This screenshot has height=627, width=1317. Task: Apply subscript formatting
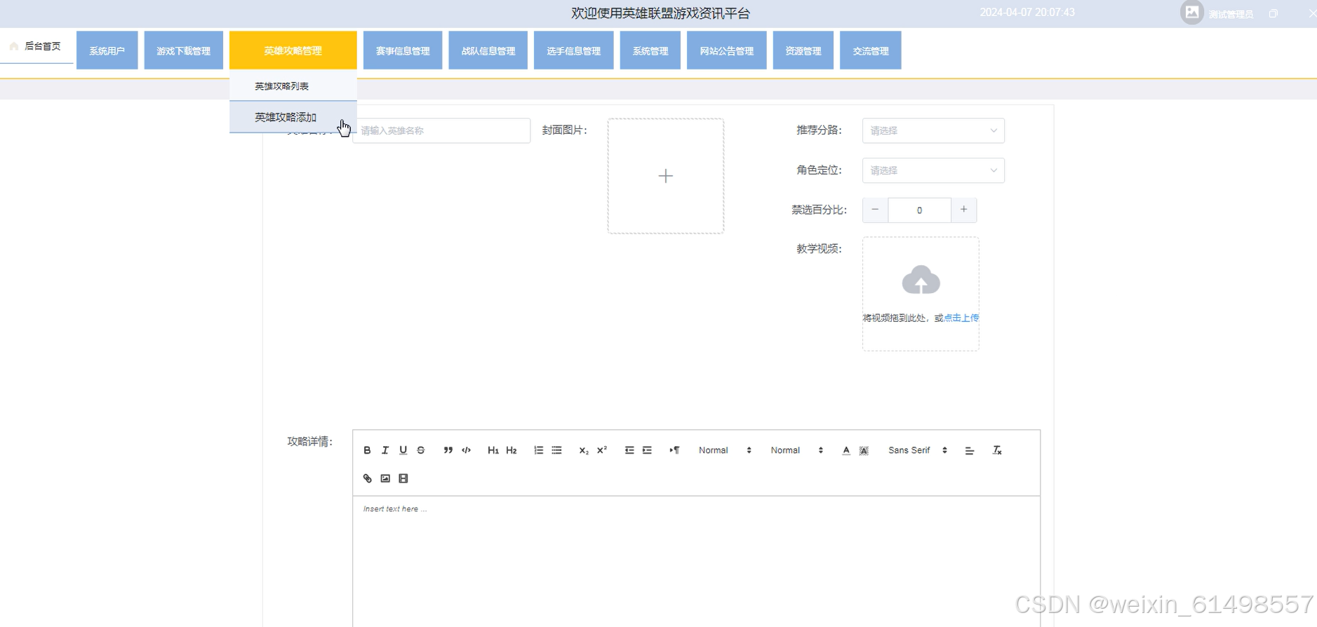tap(584, 450)
